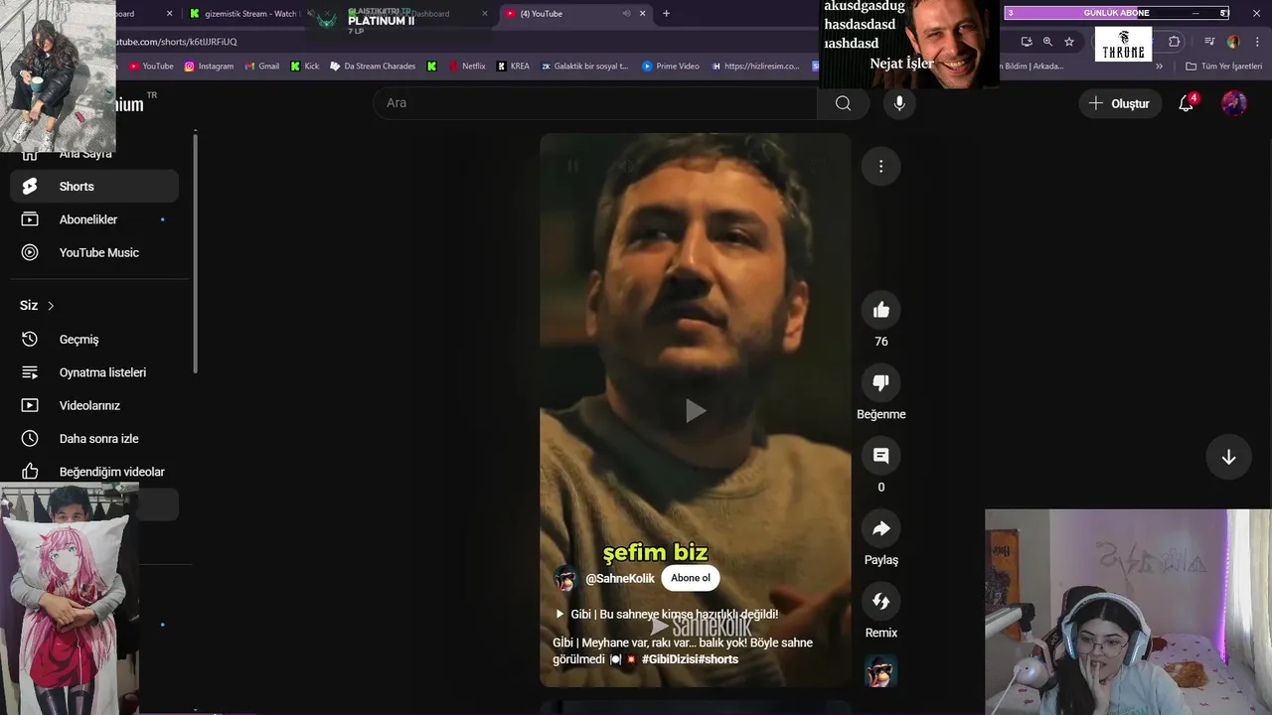Open the Chrome profile avatar
The height and width of the screenshot is (715, 1272).
click(x=1233, y=42)
